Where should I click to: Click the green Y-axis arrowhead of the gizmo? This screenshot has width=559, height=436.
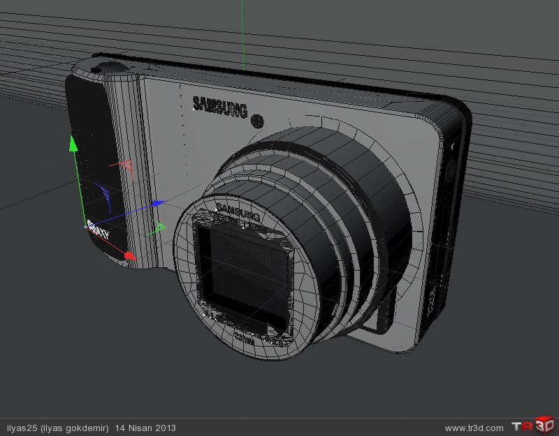73,144
